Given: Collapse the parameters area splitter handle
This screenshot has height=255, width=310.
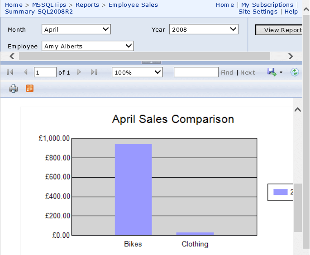Looking at the screenshot, I should (x=151, y=62).
